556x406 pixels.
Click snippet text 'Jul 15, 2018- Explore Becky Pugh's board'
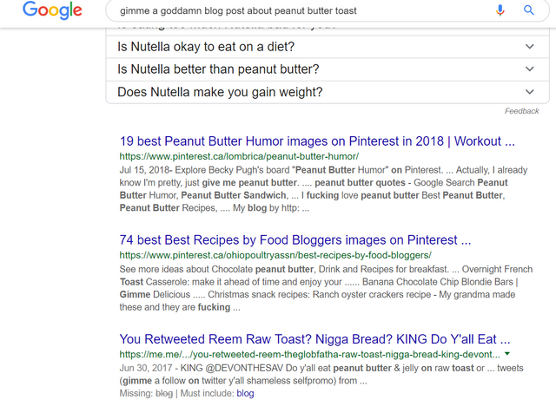pyautogui.click(x=204, y=170)
